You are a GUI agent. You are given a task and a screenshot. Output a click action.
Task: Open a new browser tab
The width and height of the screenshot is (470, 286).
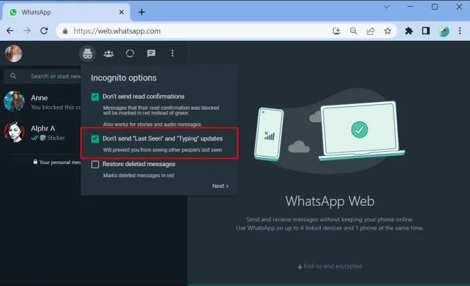pyautogui.click(x=142, y=12)
